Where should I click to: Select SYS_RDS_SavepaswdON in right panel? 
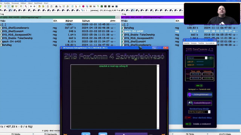point(139,38)
